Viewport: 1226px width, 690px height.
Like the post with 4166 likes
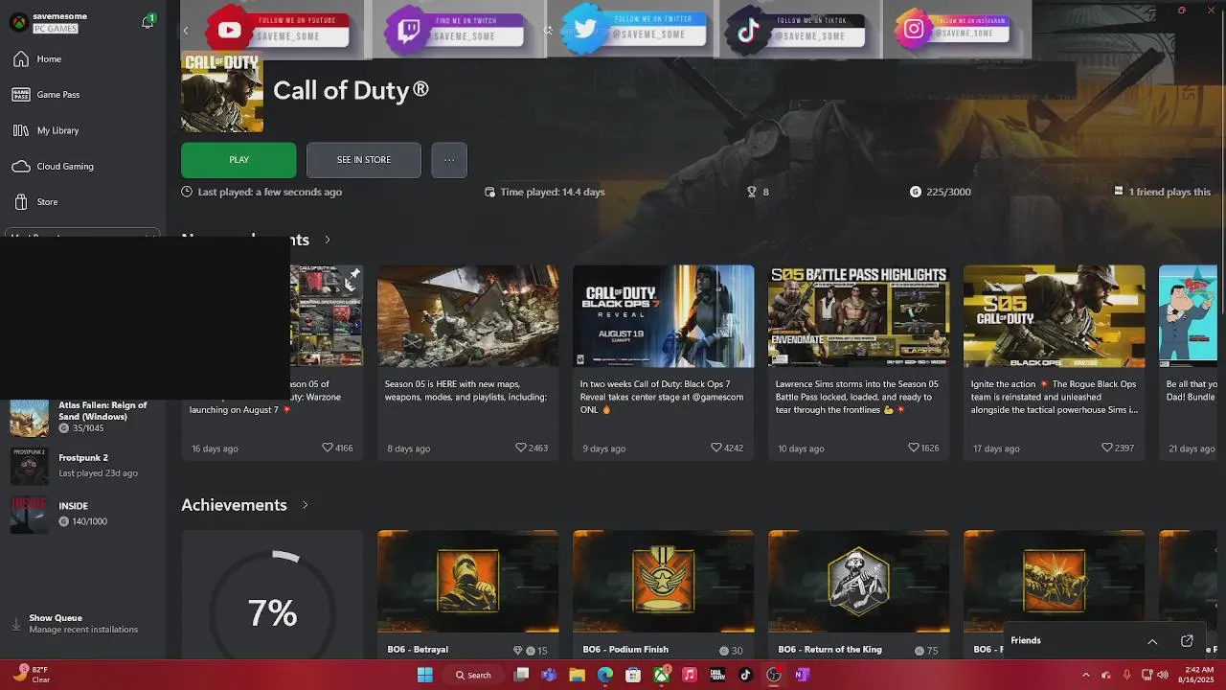pyautogui.click(x=328, y=448)
